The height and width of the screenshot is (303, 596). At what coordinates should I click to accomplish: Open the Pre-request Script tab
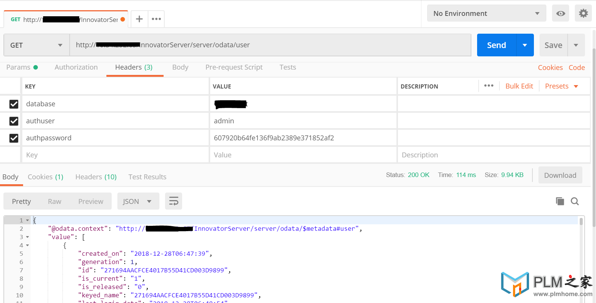(234, 67)
